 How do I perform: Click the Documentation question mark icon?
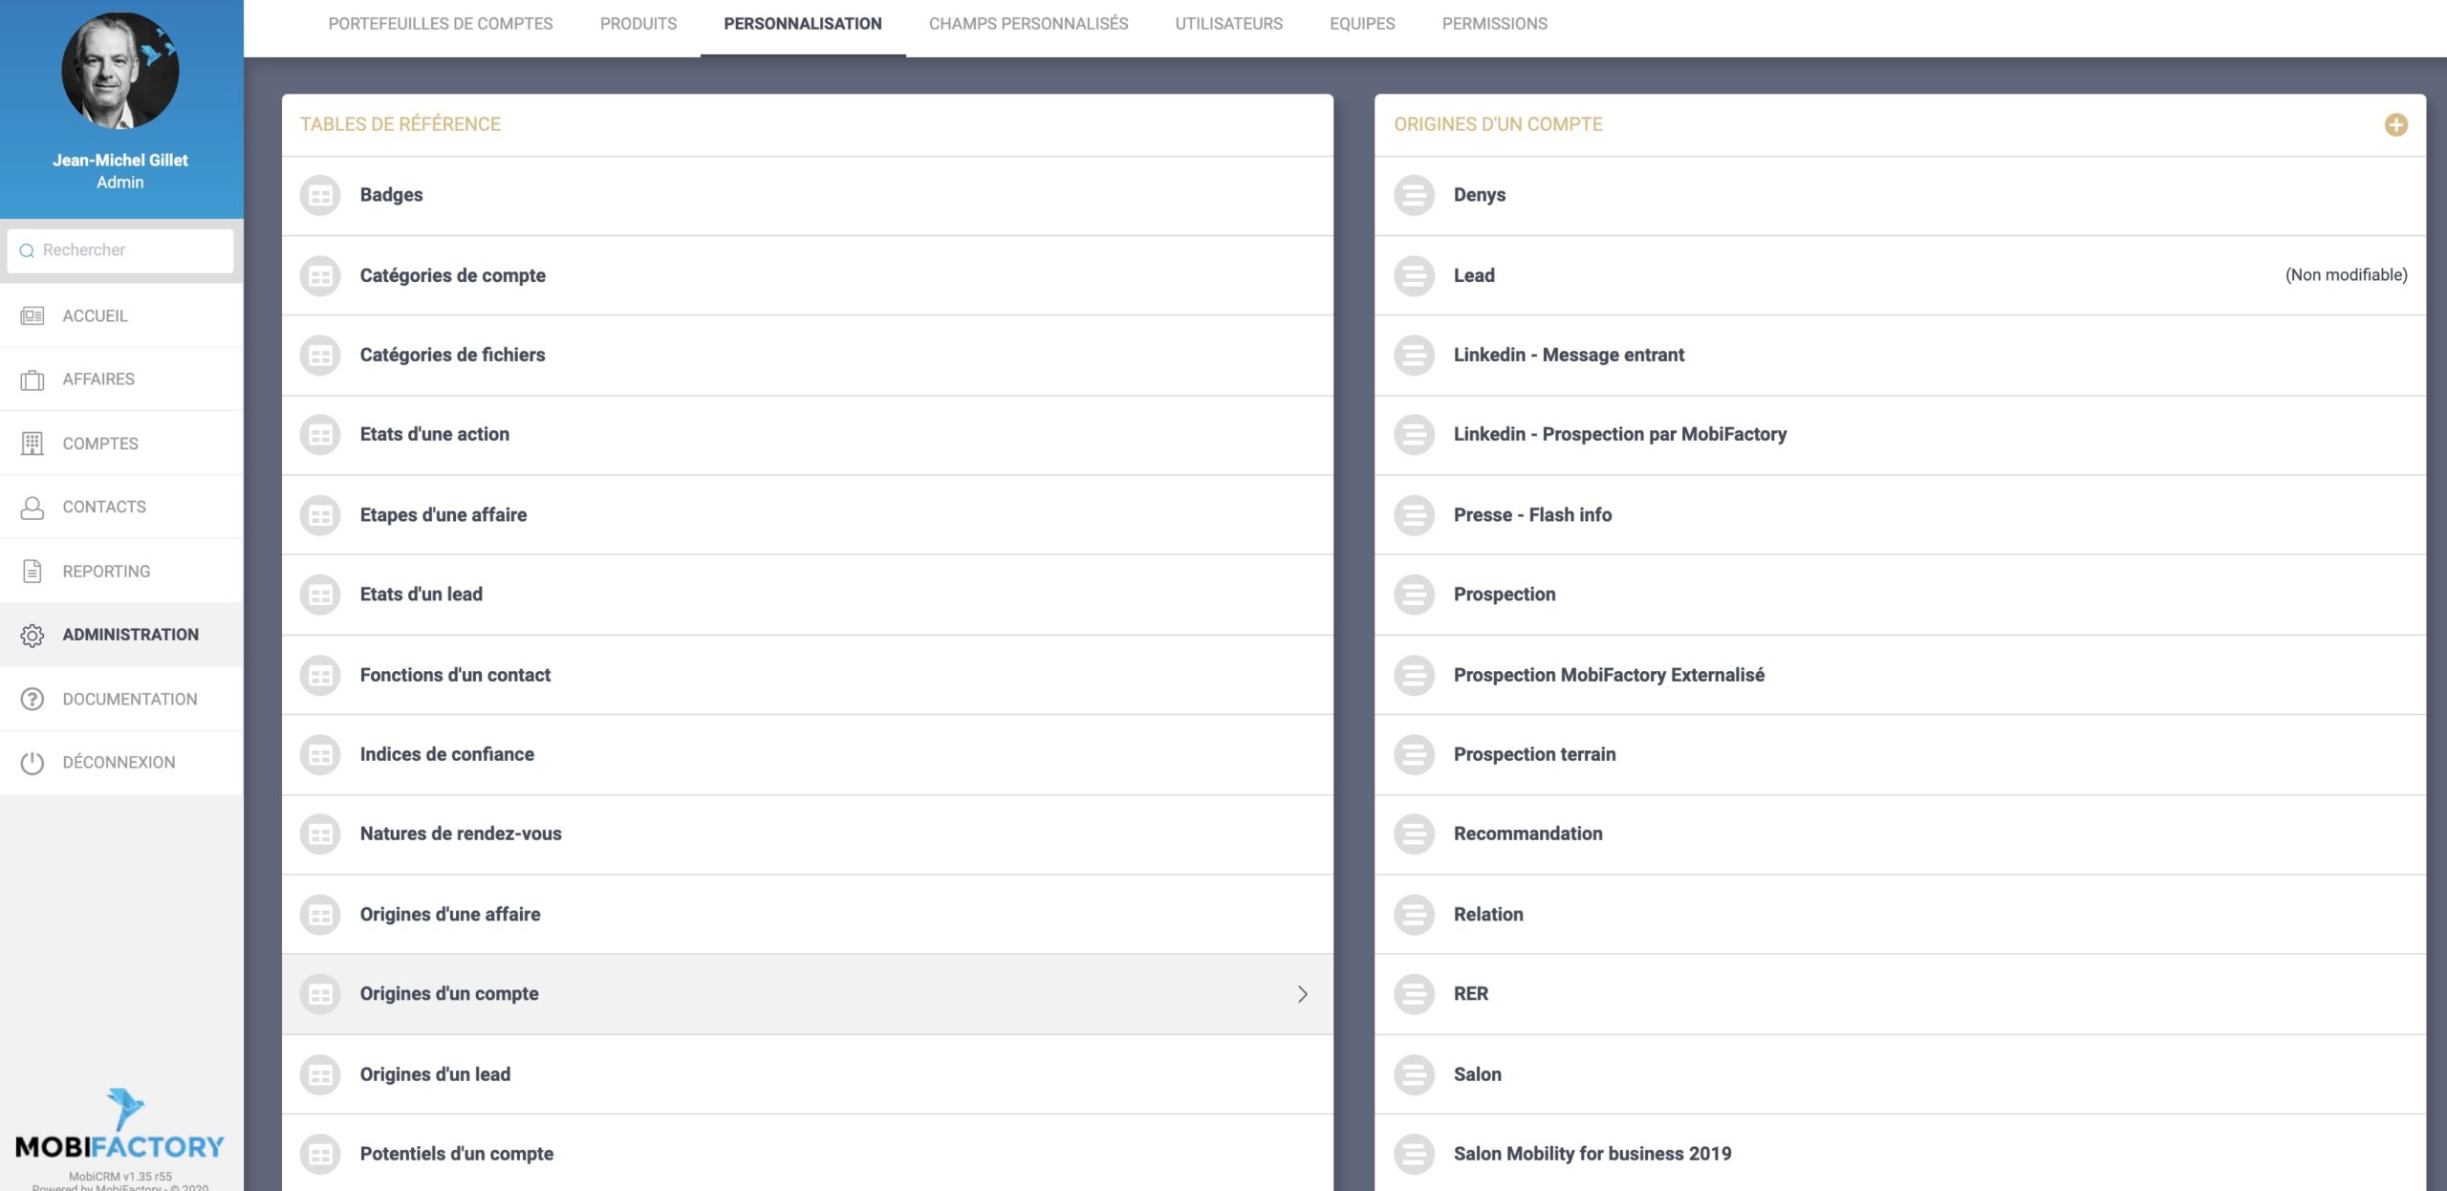[32, 699]
